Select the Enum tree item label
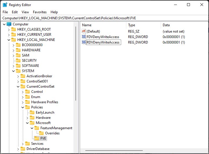The width and height of the screenshot is (209, 154). 36,97
